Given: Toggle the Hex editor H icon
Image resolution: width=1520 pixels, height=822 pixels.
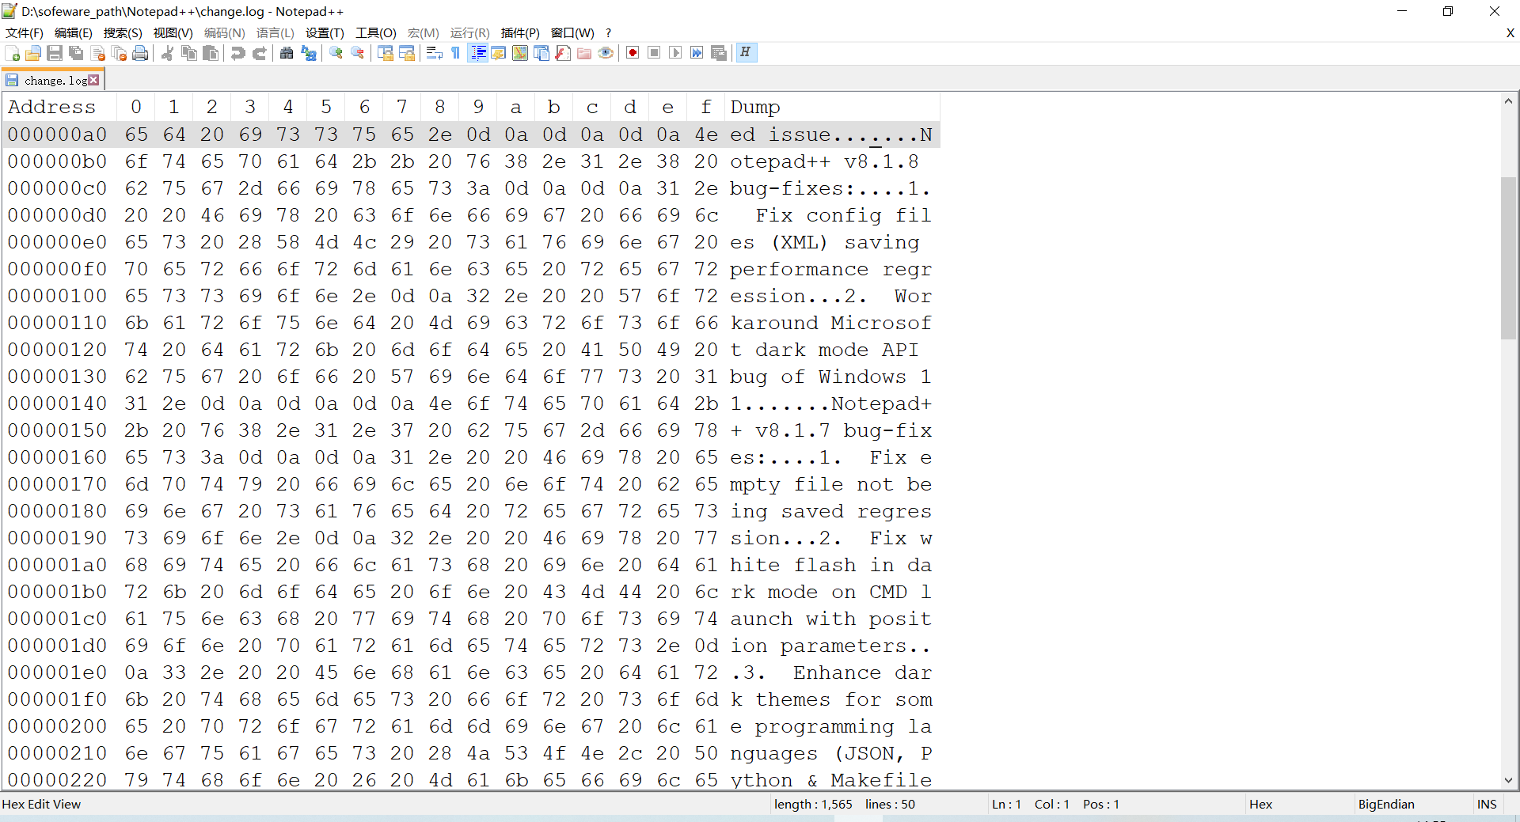Looking at the screenshot, I should (x=746, y=53).
